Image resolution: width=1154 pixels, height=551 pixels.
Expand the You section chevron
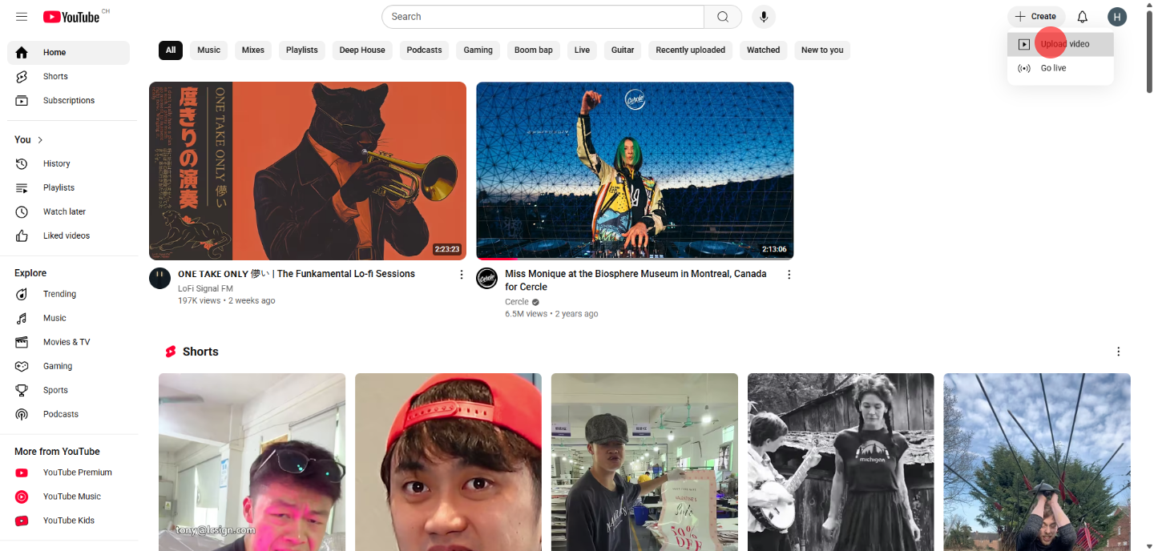pos(40,140)
